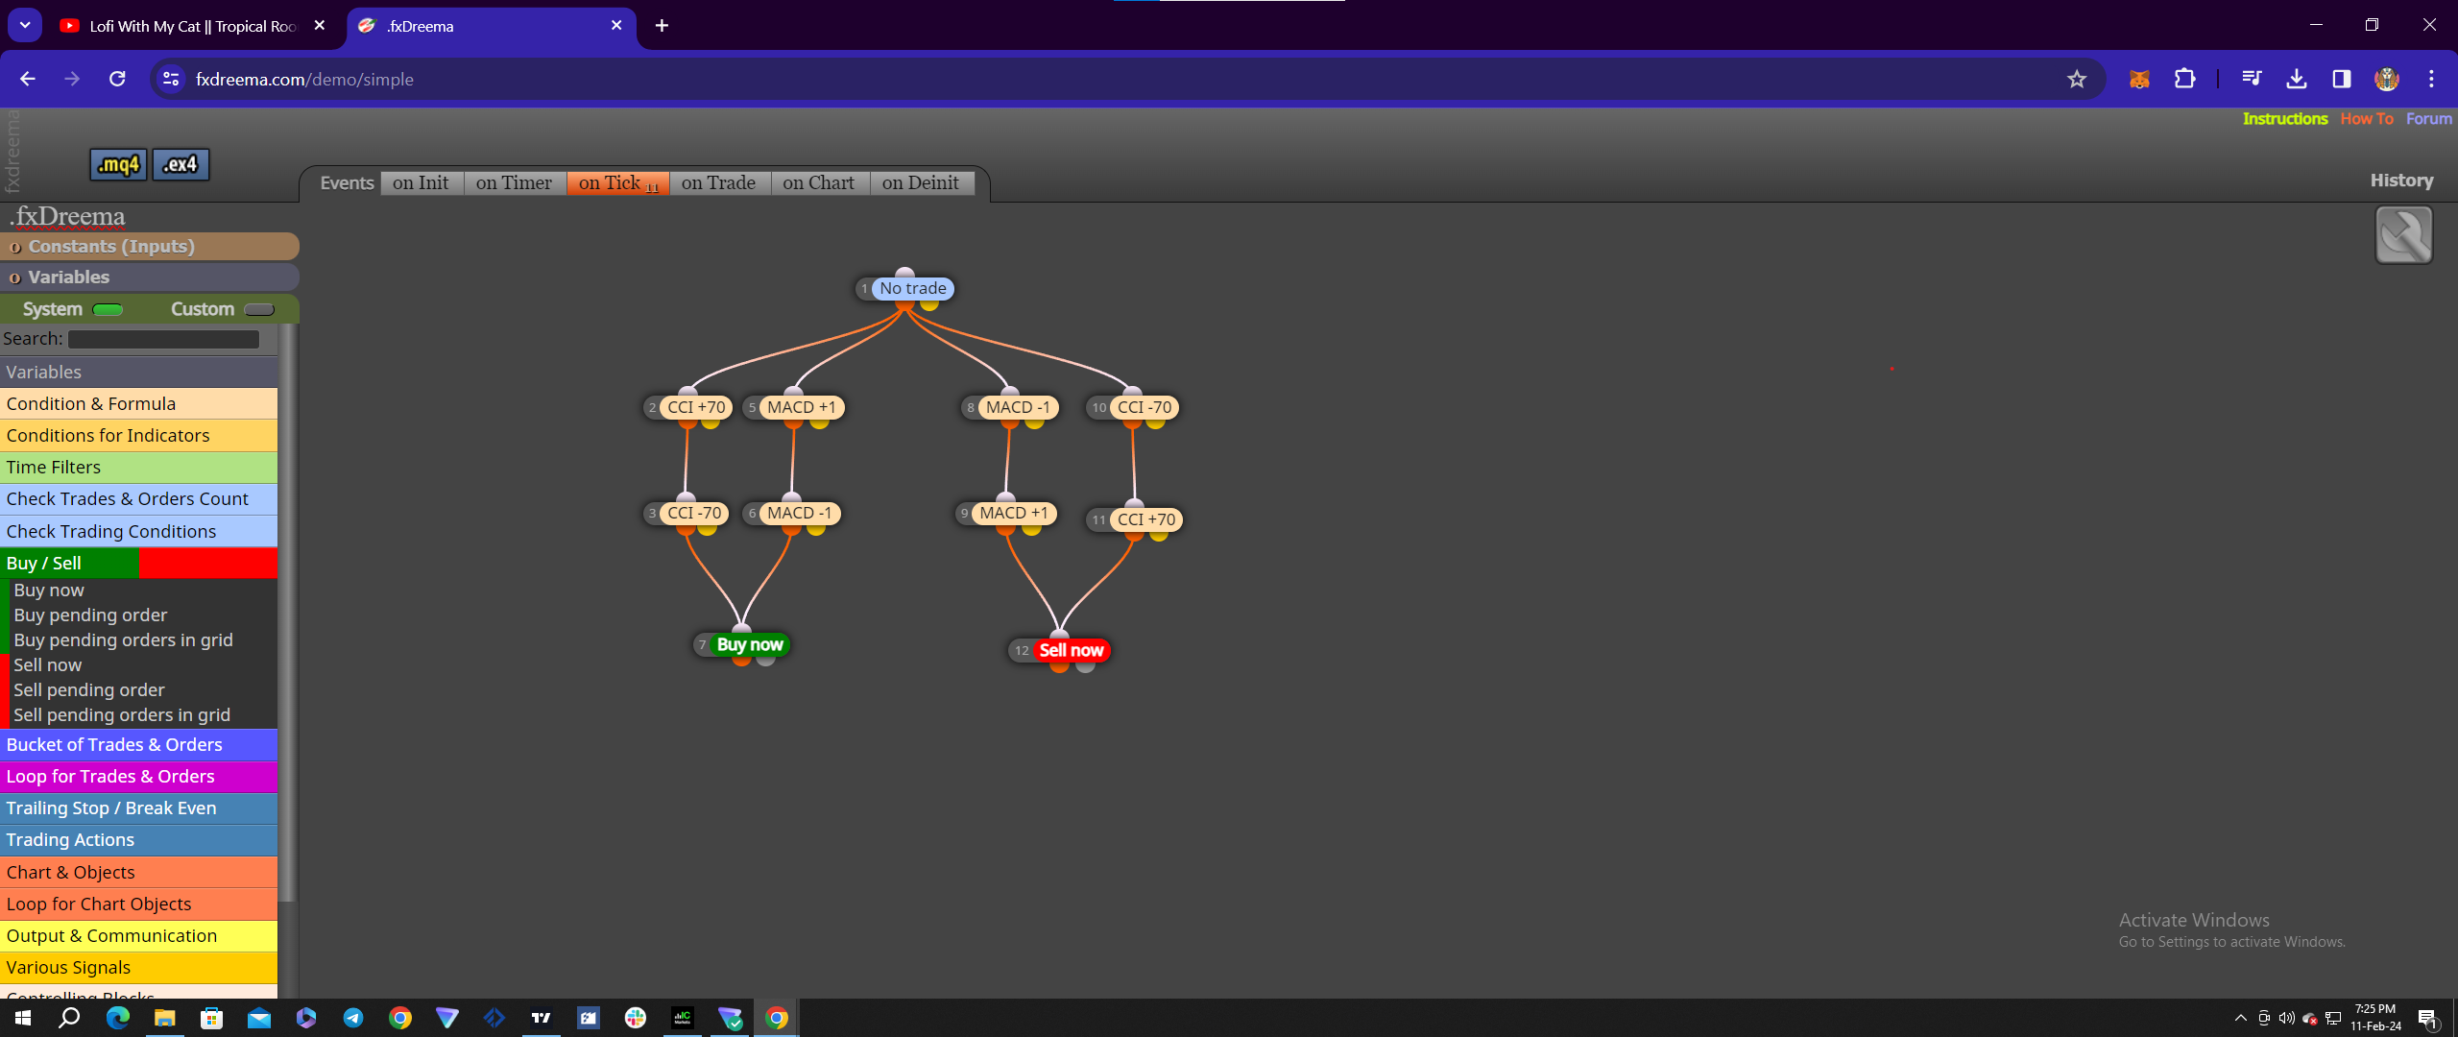The height and width of the screenshot is (1037, 2458).
Task: Expand Output & Communication category
Action: pyautogui.click(x=139, y=936)
